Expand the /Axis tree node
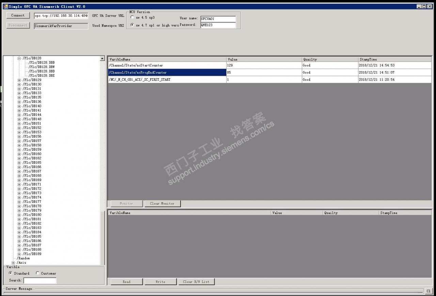436x296 pixels. pyautogui.click(x=14, y=263)
